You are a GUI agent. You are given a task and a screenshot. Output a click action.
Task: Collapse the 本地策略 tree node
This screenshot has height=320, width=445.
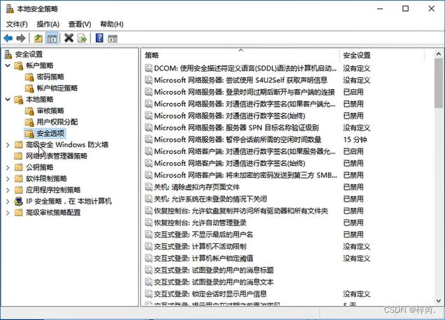8,100
